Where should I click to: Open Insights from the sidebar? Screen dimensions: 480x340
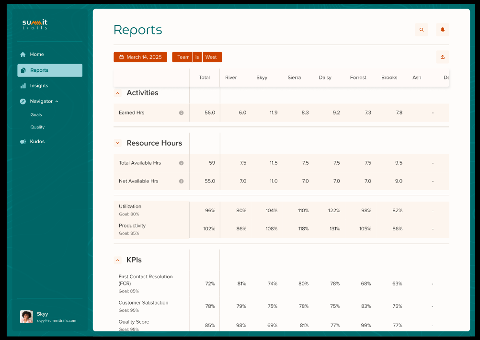point(39,86)
